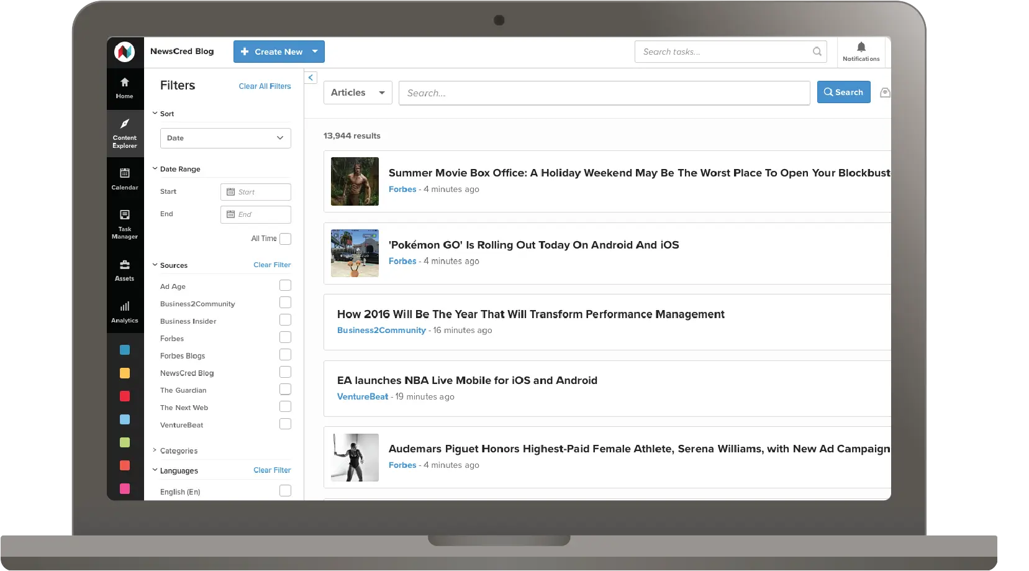
Task: Open the Home sidebar icon
Action: [124, 82]
